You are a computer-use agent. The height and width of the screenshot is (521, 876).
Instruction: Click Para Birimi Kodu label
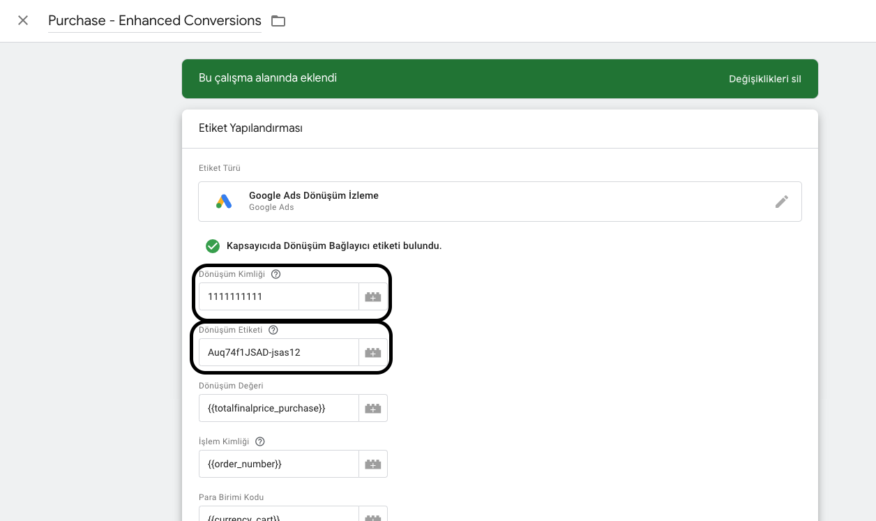[232, 497]
